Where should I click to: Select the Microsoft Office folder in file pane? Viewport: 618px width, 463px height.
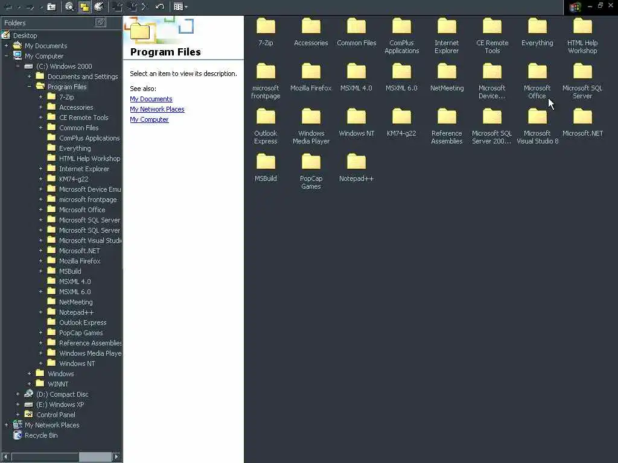click(537, 81)
